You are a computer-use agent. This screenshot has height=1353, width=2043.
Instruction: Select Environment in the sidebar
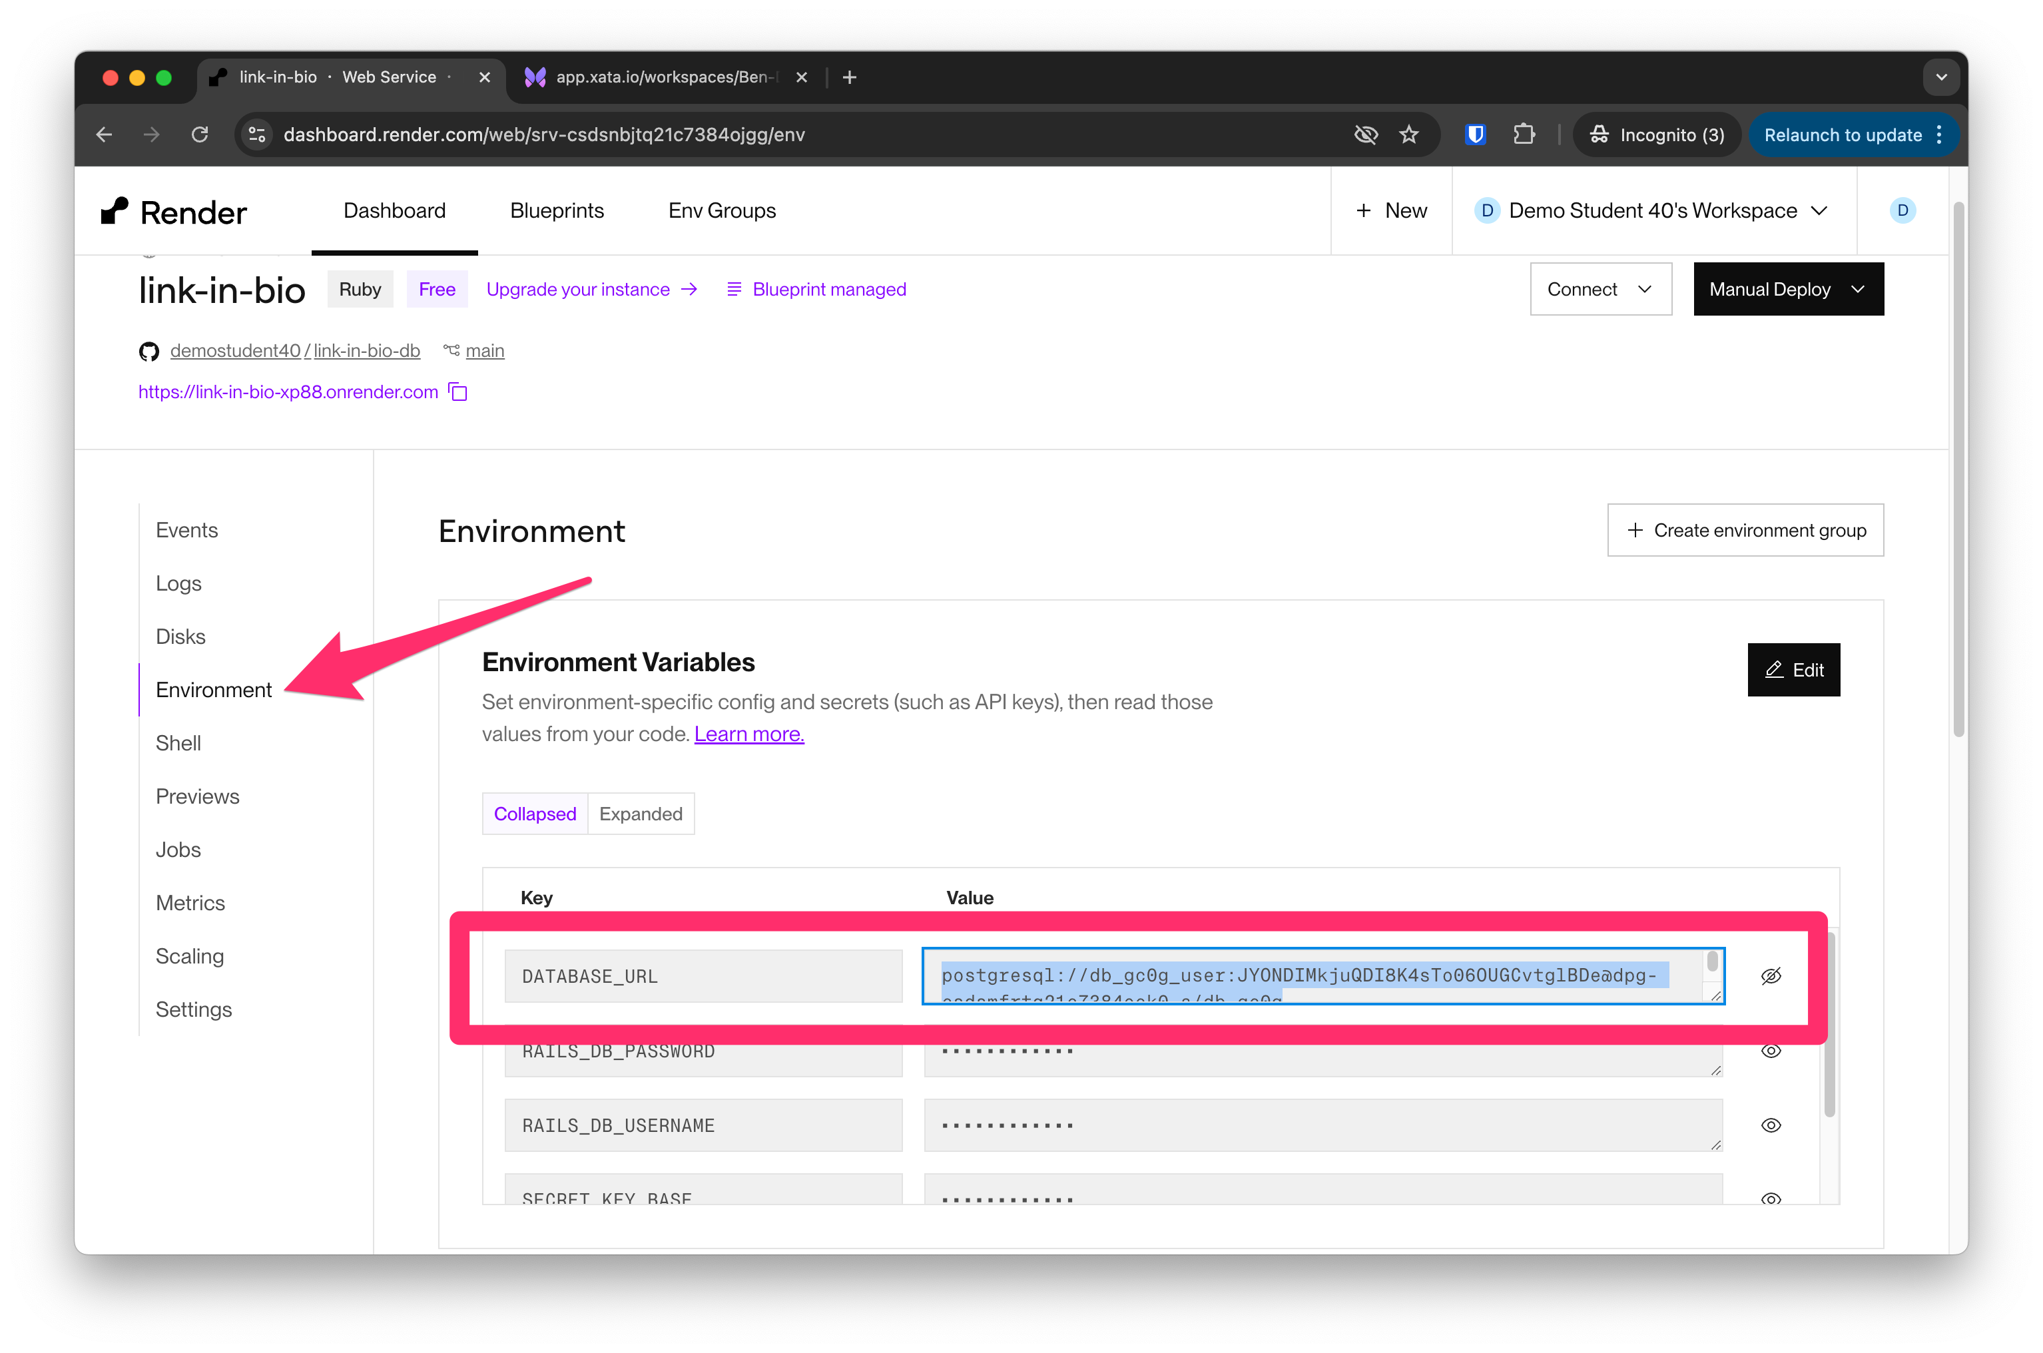[x=214, y=690]
